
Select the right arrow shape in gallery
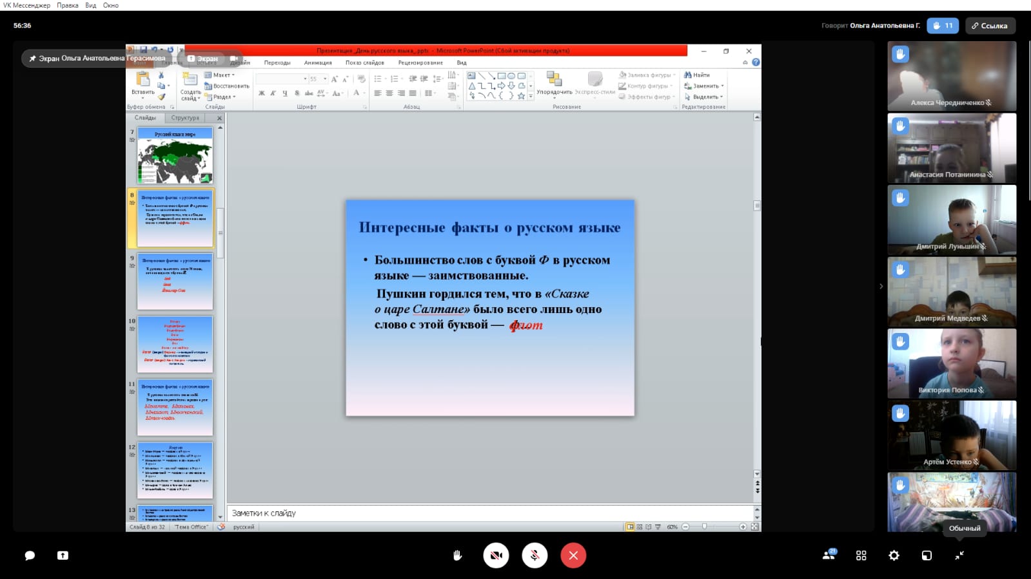click(501, 86)
